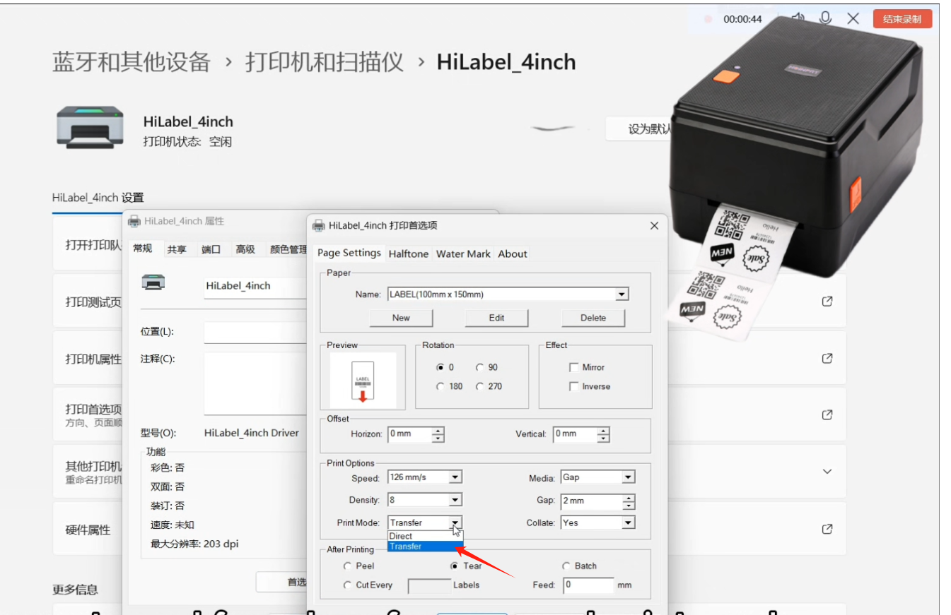Image resolution: width=951 pixels, height=615 pixels.
Task: Click the microphone icon in recording bar
Action: coord(824,18)
